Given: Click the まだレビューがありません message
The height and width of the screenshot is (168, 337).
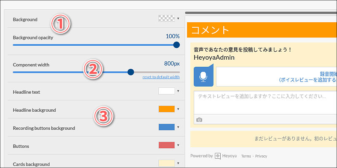Looking at the screenshot, I should pos(296,139).
